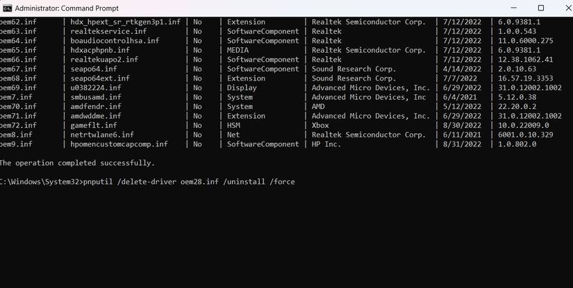Select the hpomencustomcapcomp.inf entry
Viewport: 573px width, 288px height.
click(119, 144)
